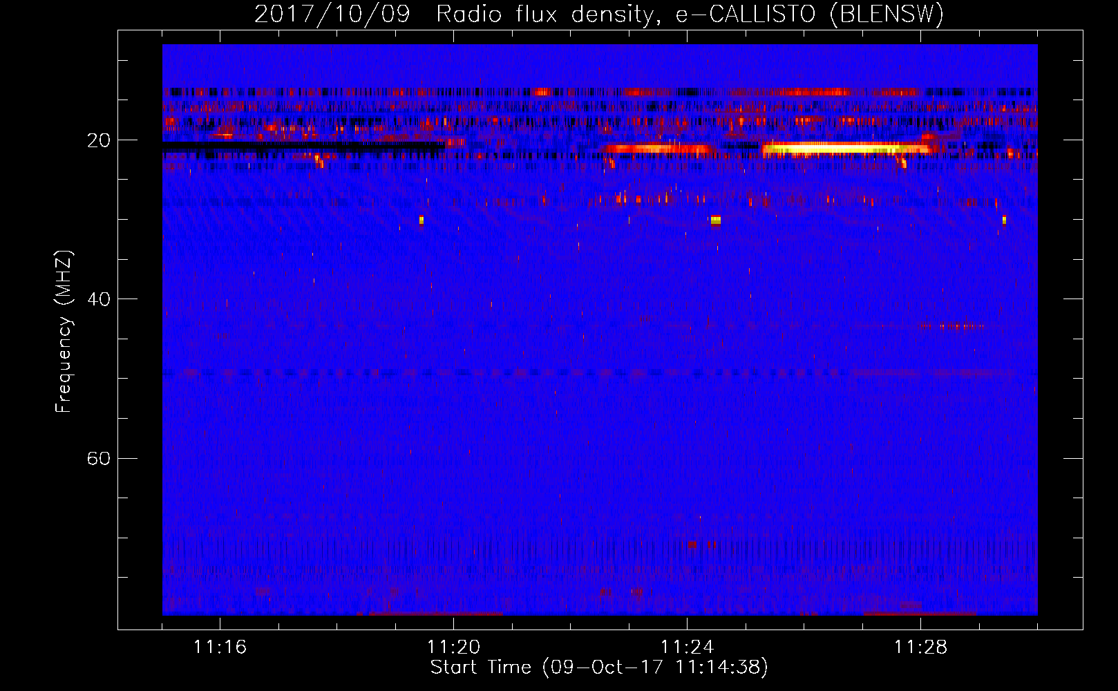Click the '60' frequency tick label
The image size is (1118, 691).
click(98, 458)
